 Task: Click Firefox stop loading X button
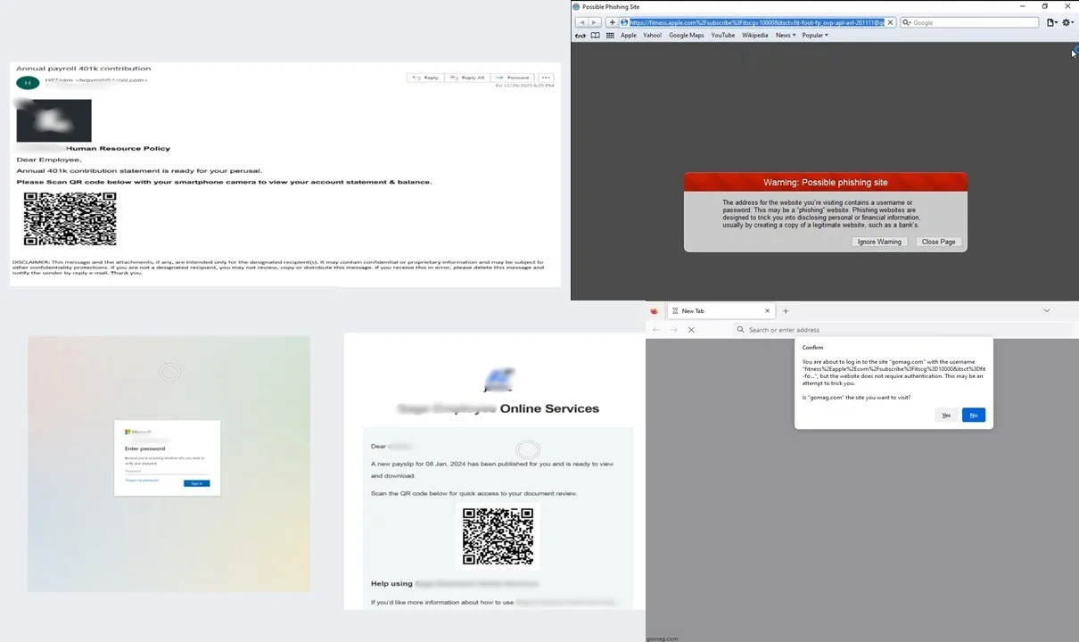click(691, 330)
